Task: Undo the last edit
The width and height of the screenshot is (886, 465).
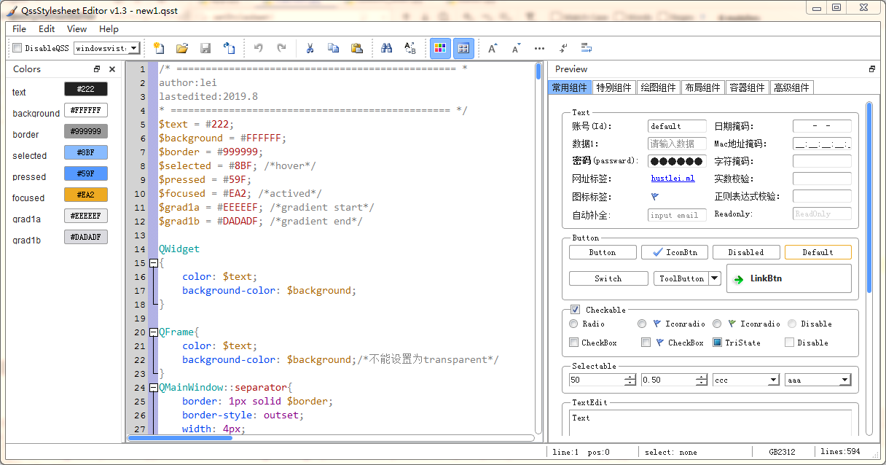Action: point(258,48)
